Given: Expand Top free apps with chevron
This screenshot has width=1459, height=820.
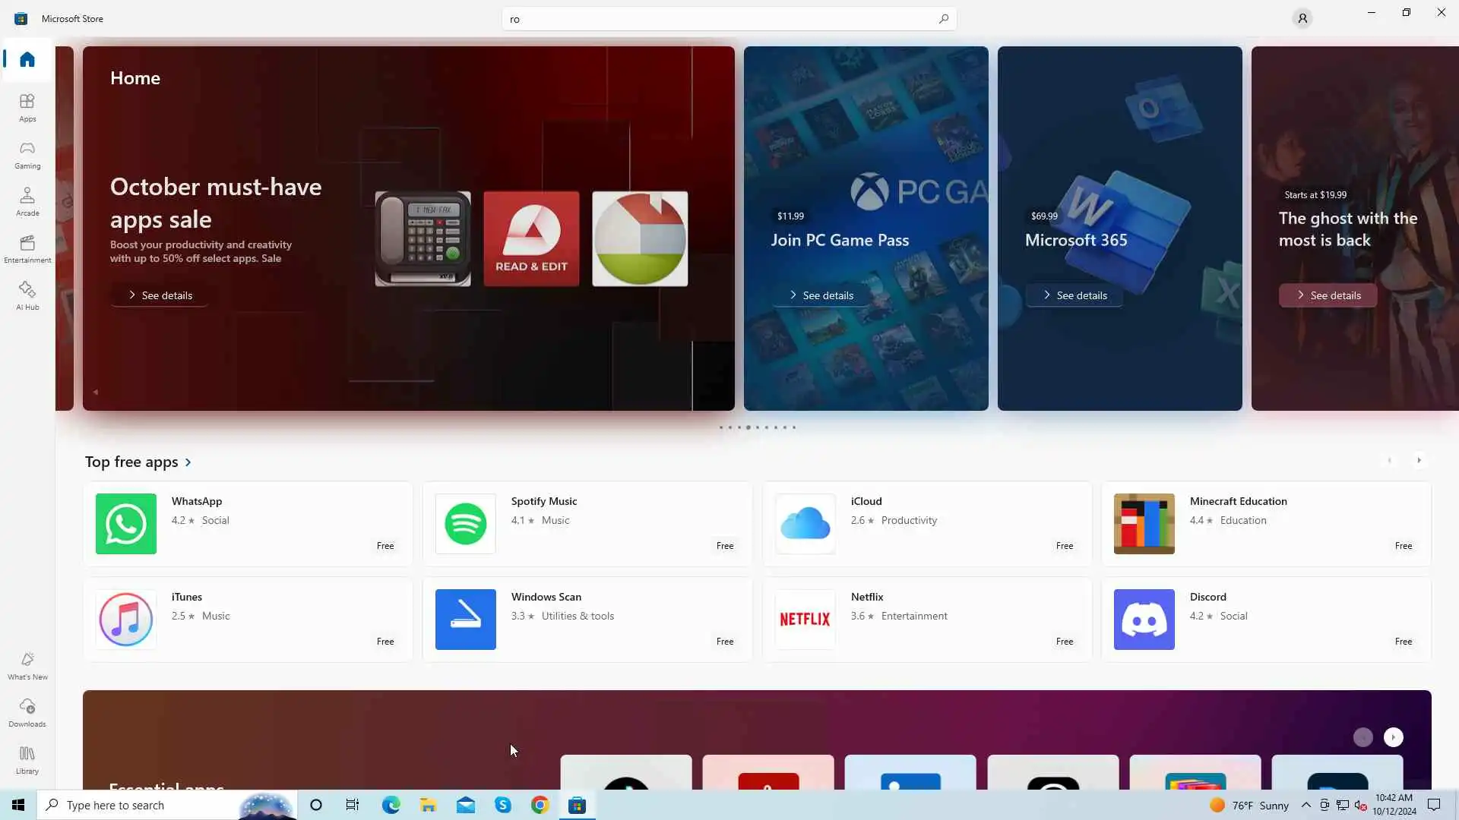Looking at the screenshot, I should pyautogui.click(x=188, y=462).
